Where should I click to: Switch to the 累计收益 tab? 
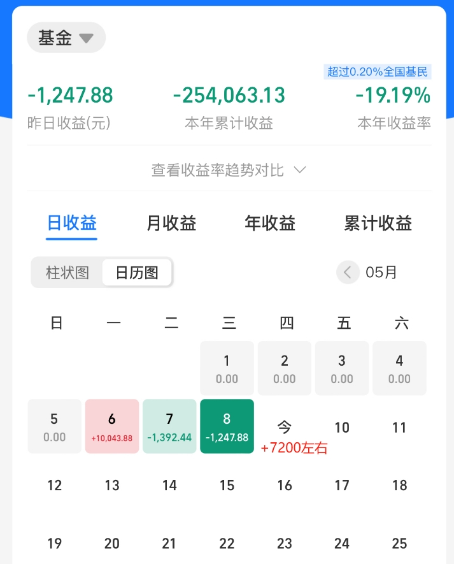click(378, 222)
